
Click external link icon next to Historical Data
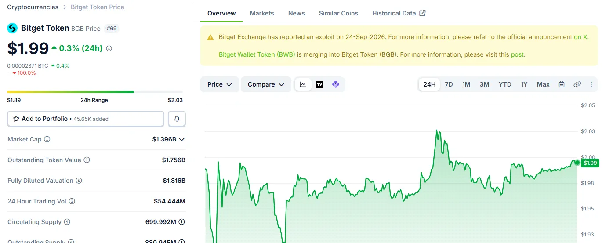[422, 13]
